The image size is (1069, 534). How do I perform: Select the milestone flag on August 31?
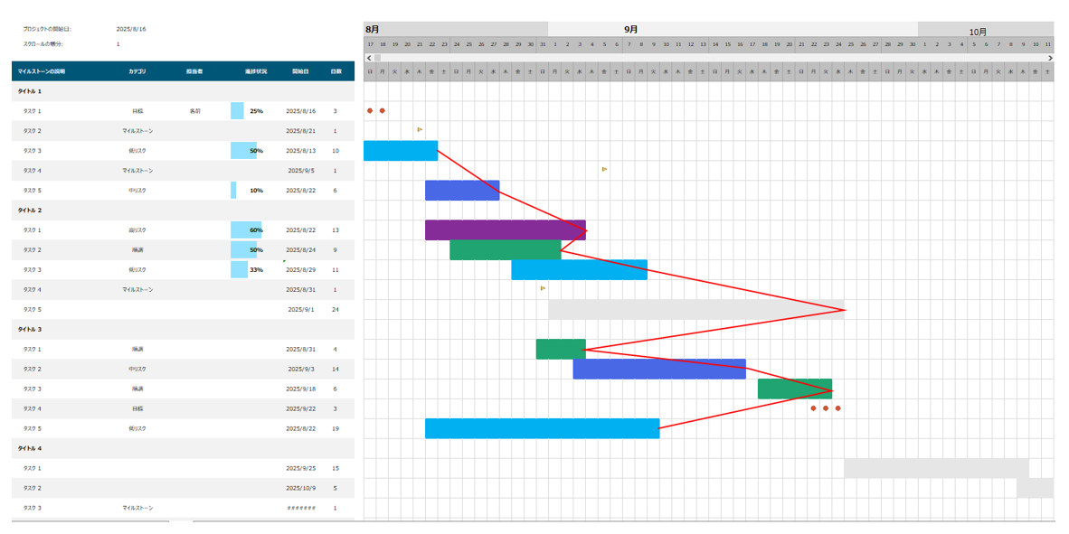(x=543, y=288)
